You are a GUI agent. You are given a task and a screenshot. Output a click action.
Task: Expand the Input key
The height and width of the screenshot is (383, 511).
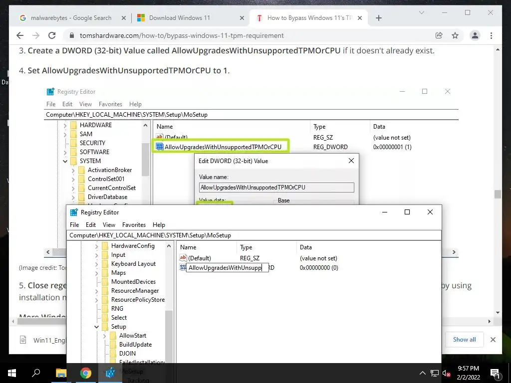[x=96, y=255]
